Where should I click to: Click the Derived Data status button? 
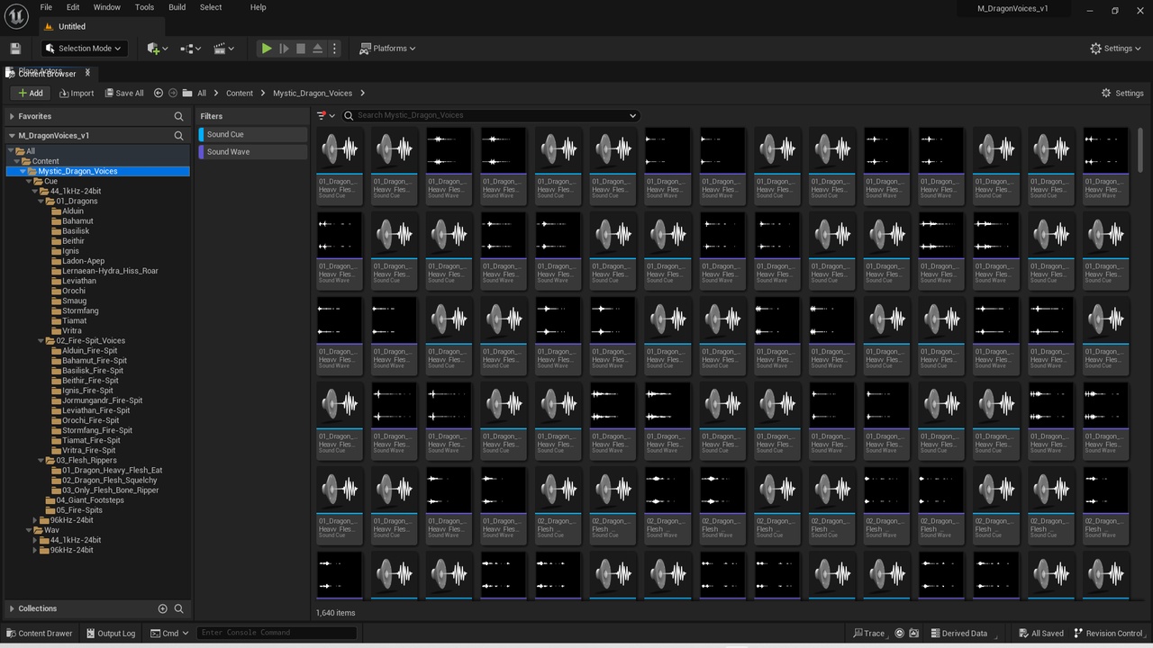pos(959,633)
